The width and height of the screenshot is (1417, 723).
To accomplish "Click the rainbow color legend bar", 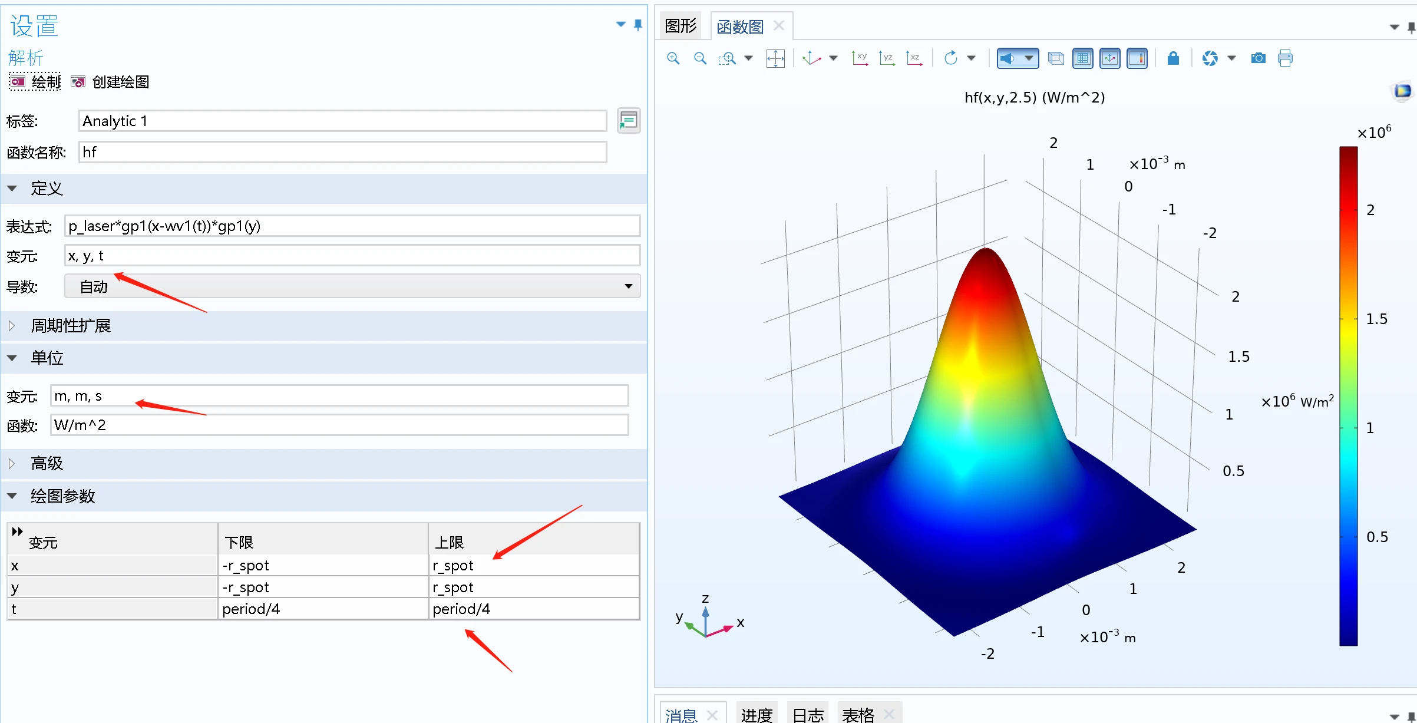I will [x=1348, y=395].
